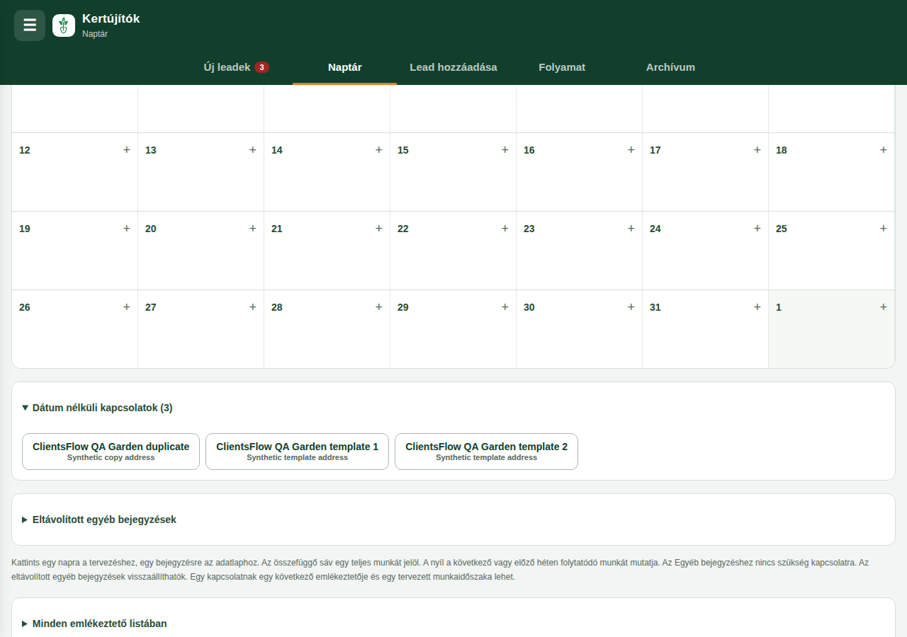Viewport: 907px width, 637px height.
Task: Add entry on day 16
Action: 631,150
